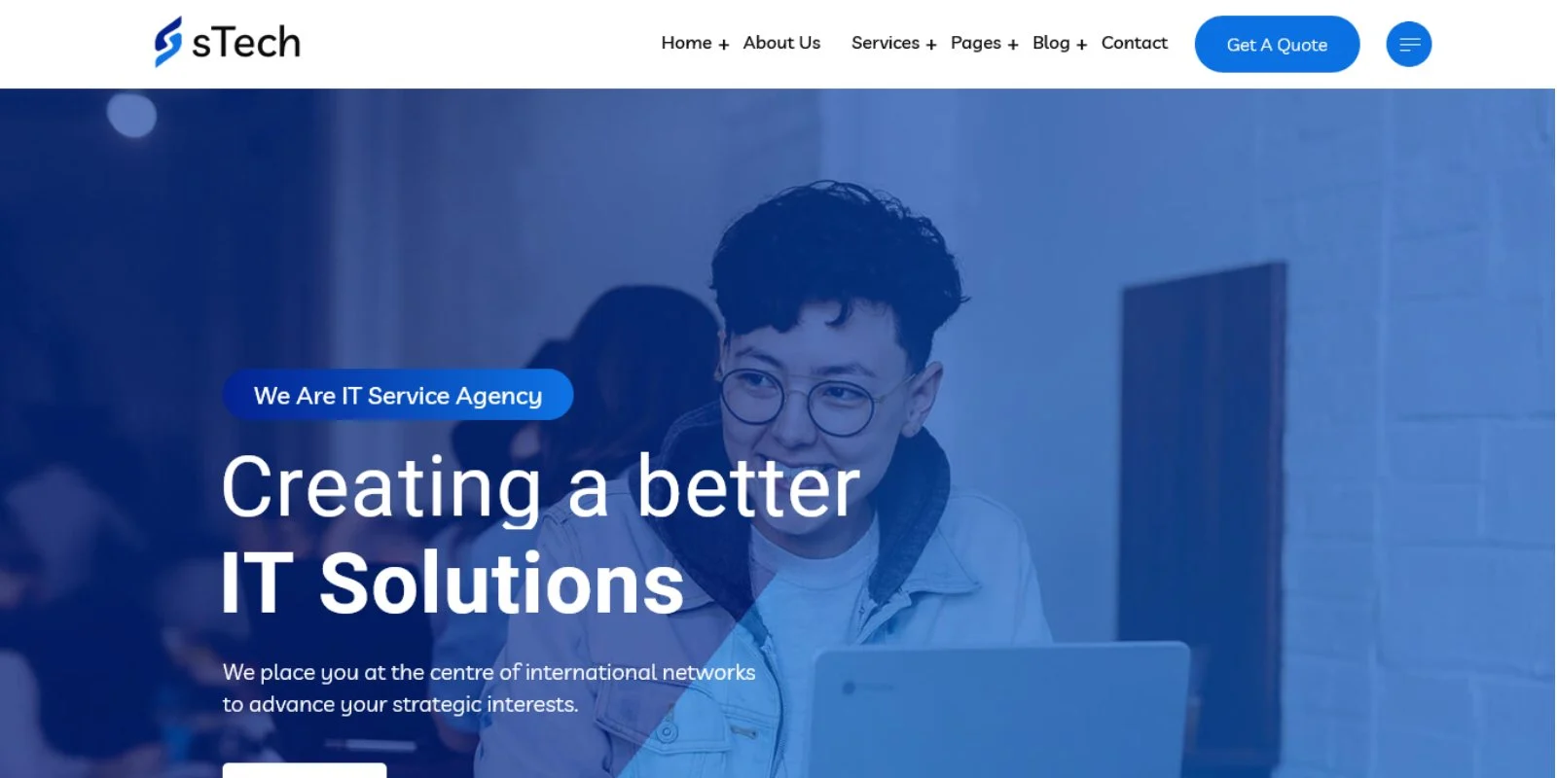The image size is (1557, 778).
Task: Select the Pages menu item
Action: pos(975,43)
